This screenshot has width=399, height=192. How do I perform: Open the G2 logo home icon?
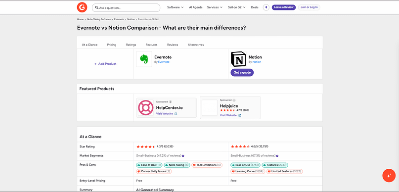[x=82, y=7]
